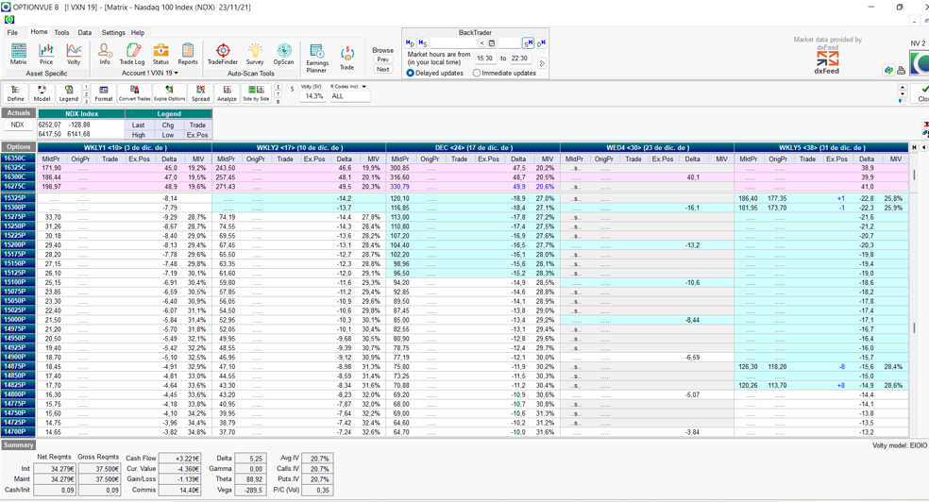Click the Options section button
Screen dimensions: 929x502
click(x=18, y=147)
